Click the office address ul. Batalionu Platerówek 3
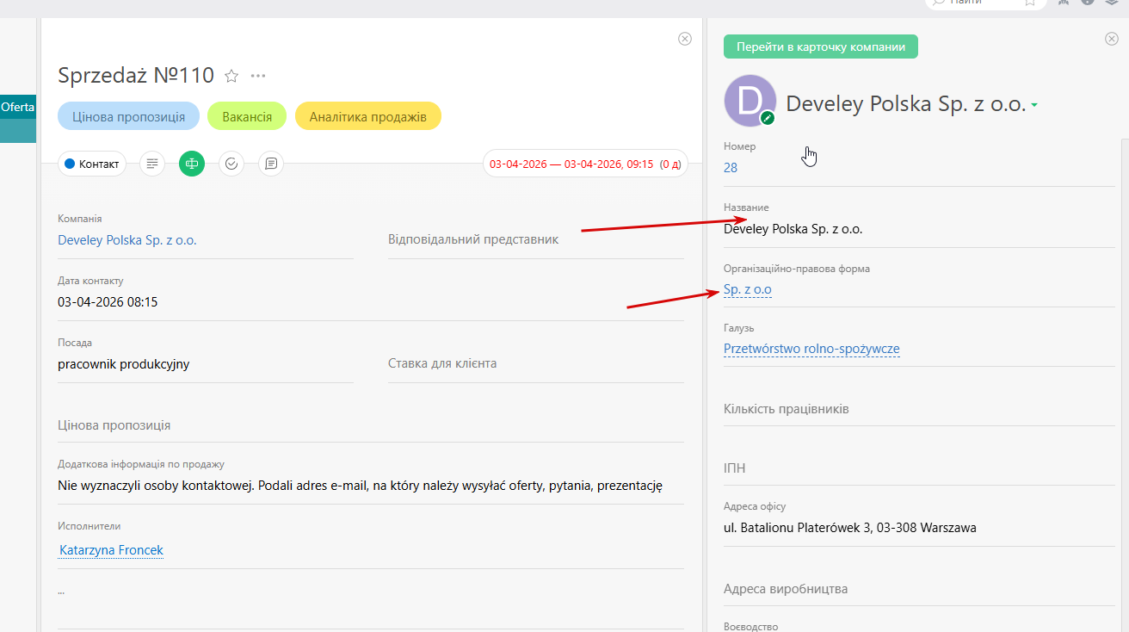This screenshot has height=632, width=1129. click(850, 528)
